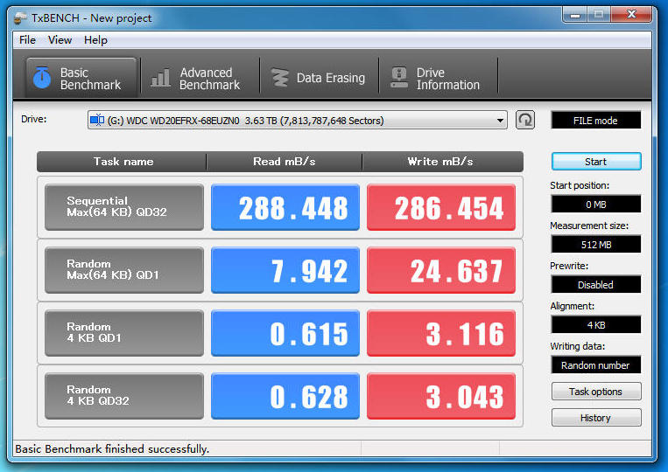668x472 pixels.
Task: Change the Start position 0 MB value
Action: pos(595,205)
